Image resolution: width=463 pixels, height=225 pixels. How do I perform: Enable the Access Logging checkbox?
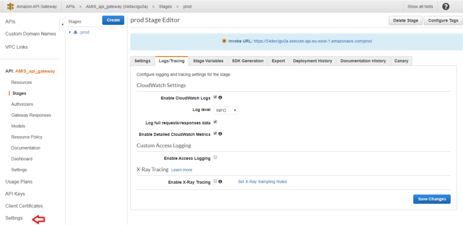[x=215, y=158]
